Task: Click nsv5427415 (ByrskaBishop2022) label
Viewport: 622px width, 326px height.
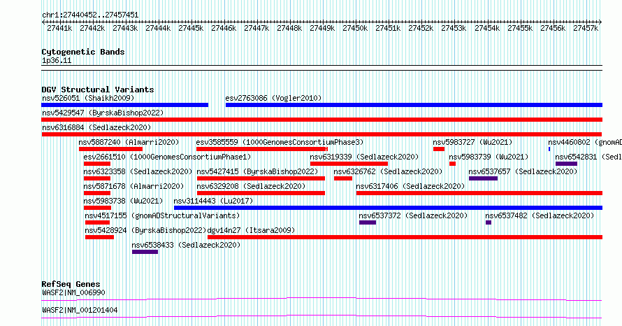Action: click(x=257, y=171)
